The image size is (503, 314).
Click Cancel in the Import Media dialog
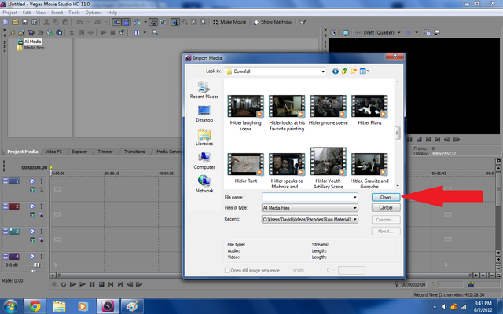click(386, 207)
